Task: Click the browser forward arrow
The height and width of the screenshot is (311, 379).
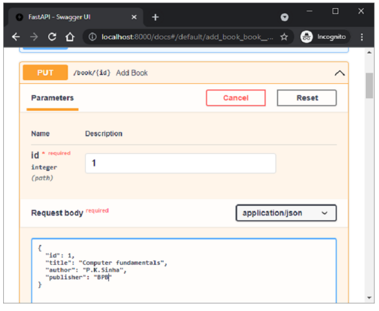Action: tap(33, 37)
